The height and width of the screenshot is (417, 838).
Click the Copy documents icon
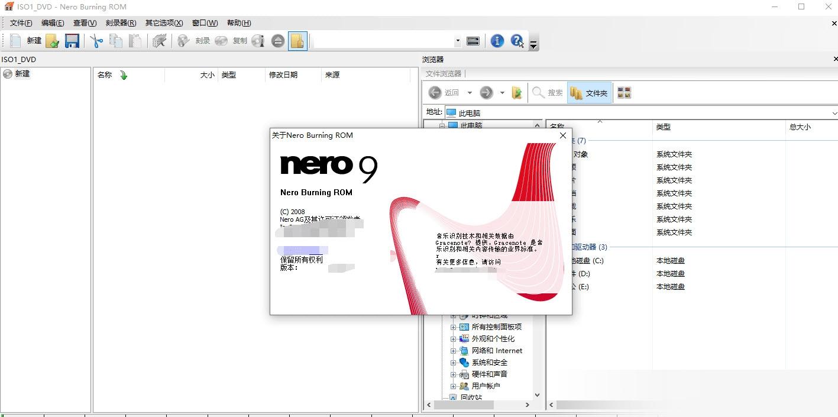[x=116, y=41]
